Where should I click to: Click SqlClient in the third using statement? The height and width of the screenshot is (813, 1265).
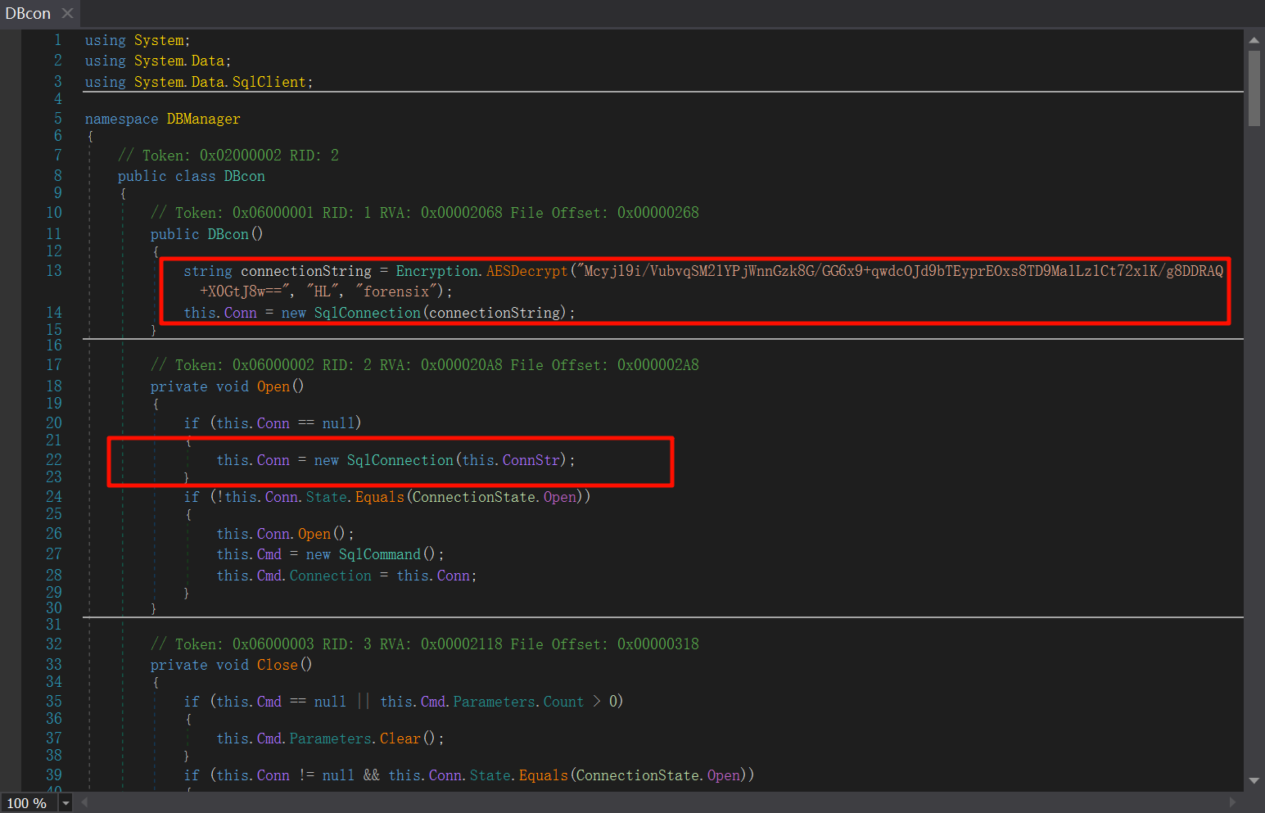click(269, 82)
